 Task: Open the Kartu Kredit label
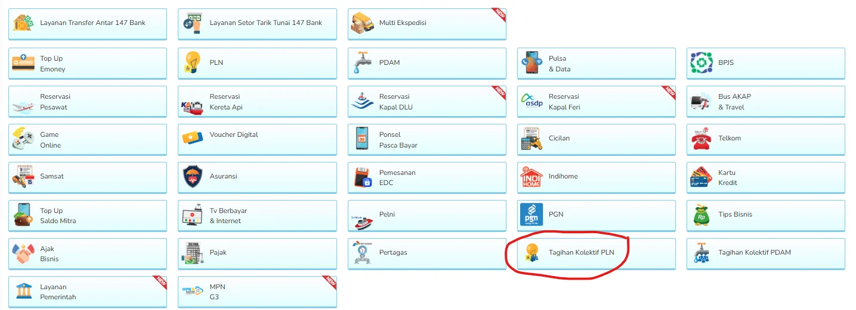coord(728,177)
